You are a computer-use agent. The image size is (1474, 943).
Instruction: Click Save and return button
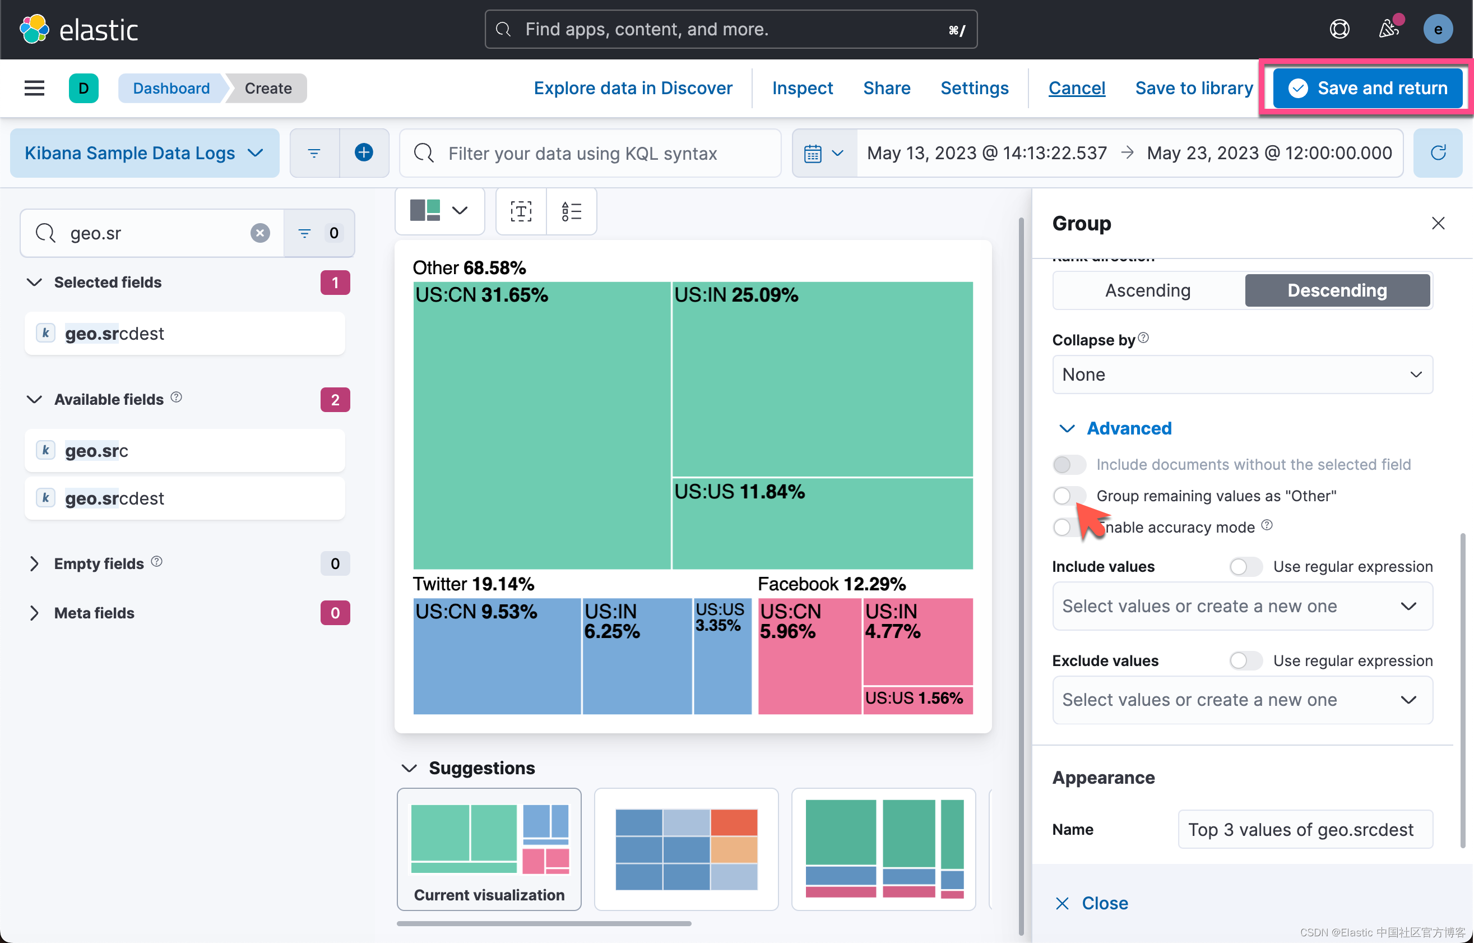(1368, 88)
